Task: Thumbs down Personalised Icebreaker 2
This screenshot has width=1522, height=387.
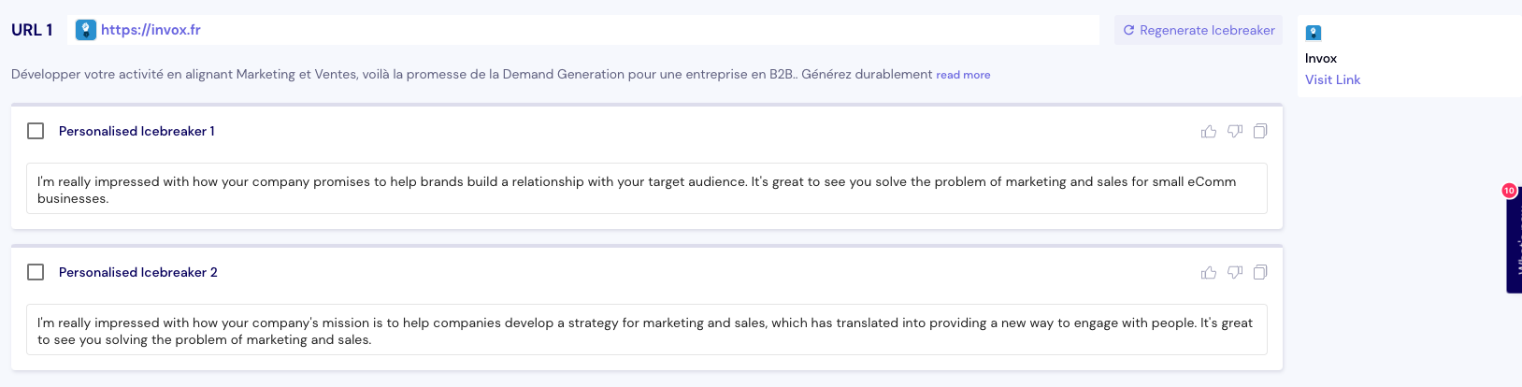Action: (x=1235, y=273)
